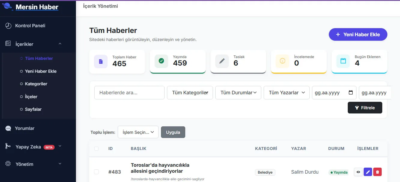Click the #483 ID cell
400x182 pixels.
(x=115, y=172)
